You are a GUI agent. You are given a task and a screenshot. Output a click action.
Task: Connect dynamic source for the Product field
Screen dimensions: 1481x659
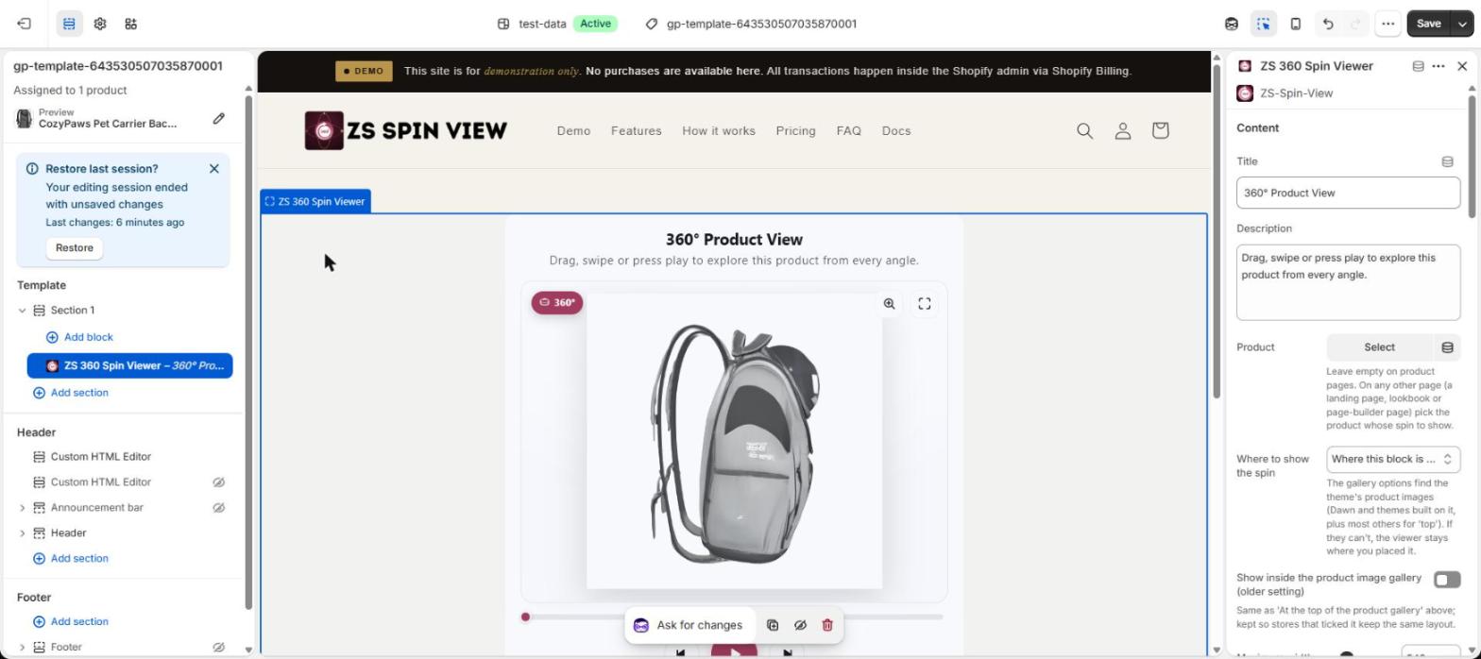(1447, 347)
